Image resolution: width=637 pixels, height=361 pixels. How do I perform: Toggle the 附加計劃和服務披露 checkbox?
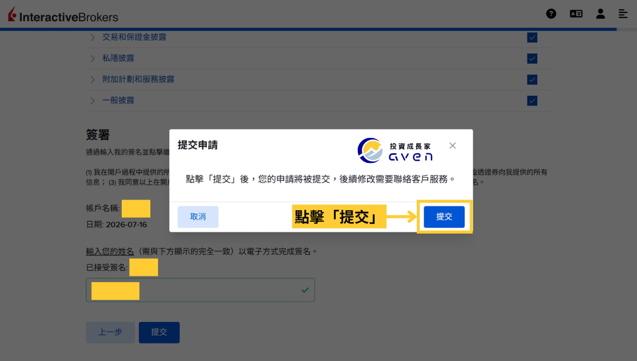pyautogui.click(x=532, y=79)
